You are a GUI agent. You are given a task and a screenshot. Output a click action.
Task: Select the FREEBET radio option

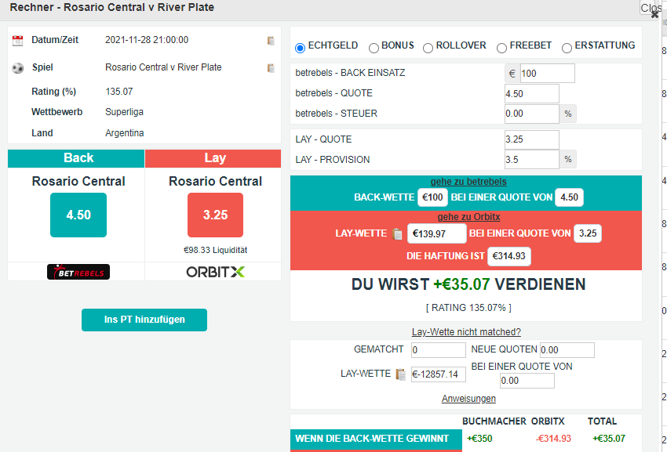pyautogui.click(x=501, y=48)
